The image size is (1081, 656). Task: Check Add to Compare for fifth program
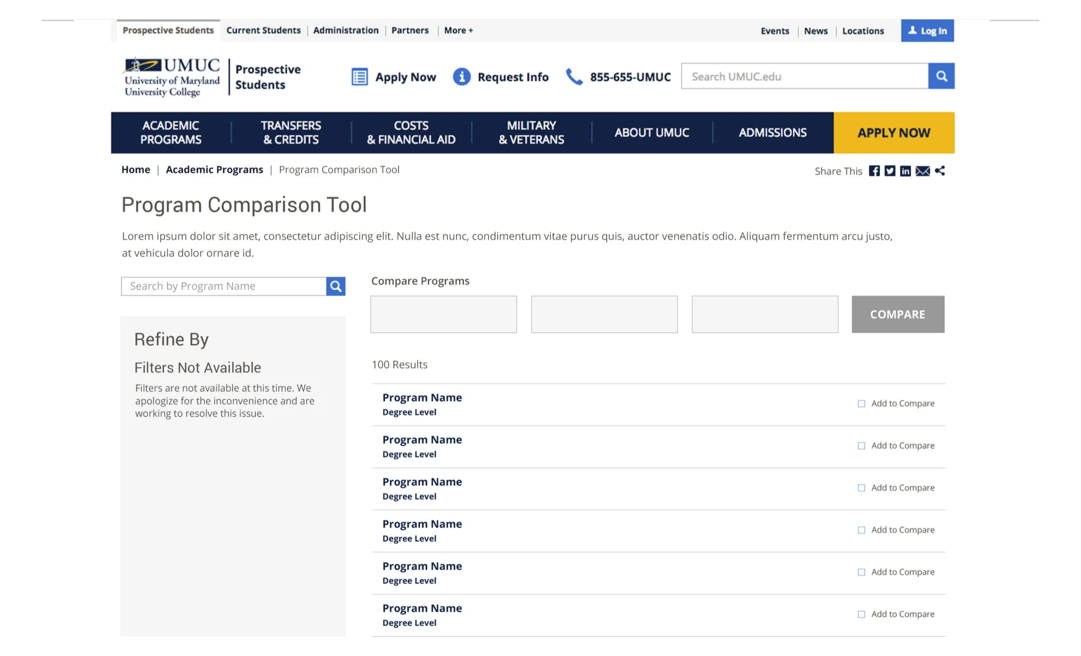[x=861, y=572]
